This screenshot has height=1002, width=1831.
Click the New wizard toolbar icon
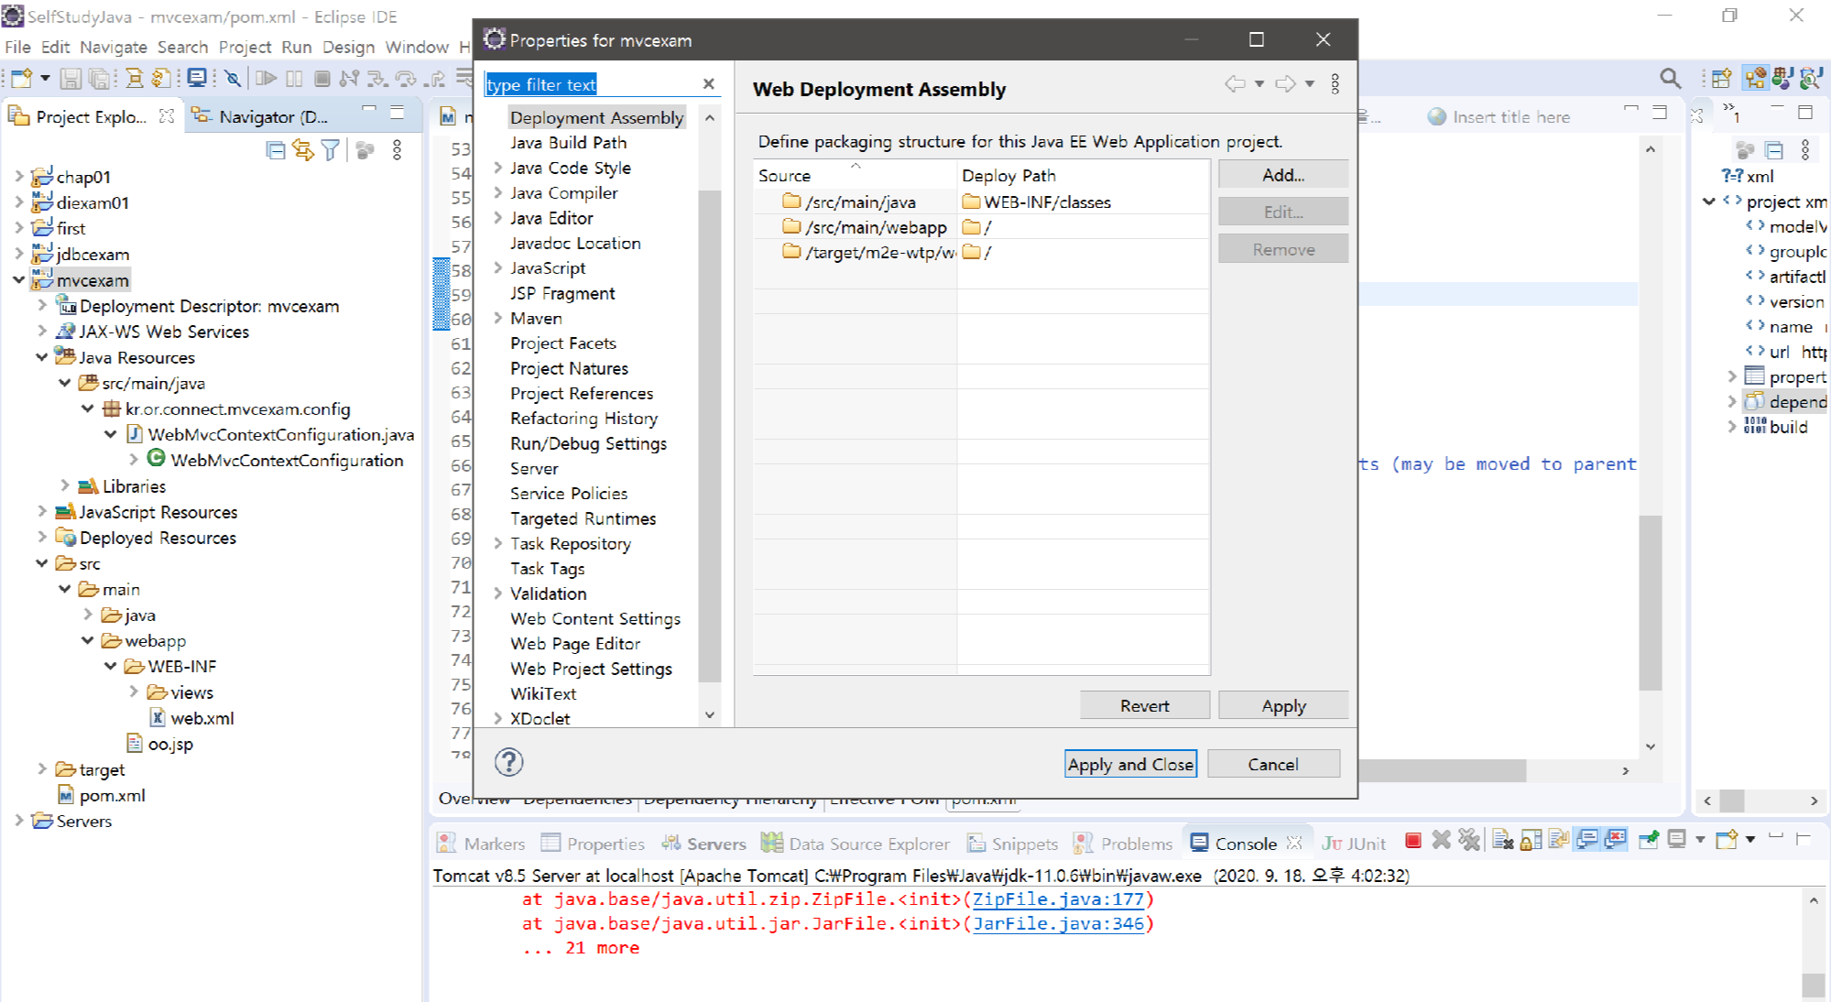pyautogui.click(x=22, y=79)
